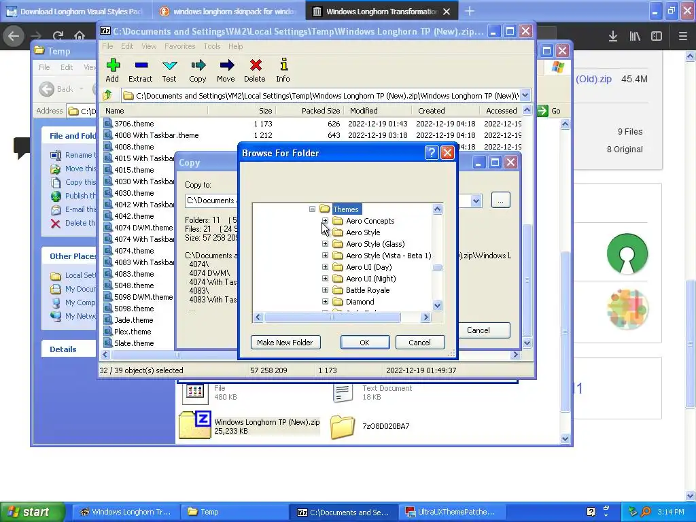The width and height of the screenshot is (696, 522).
Task: Select the Themes folder in tree
Action: pos(345,209)
